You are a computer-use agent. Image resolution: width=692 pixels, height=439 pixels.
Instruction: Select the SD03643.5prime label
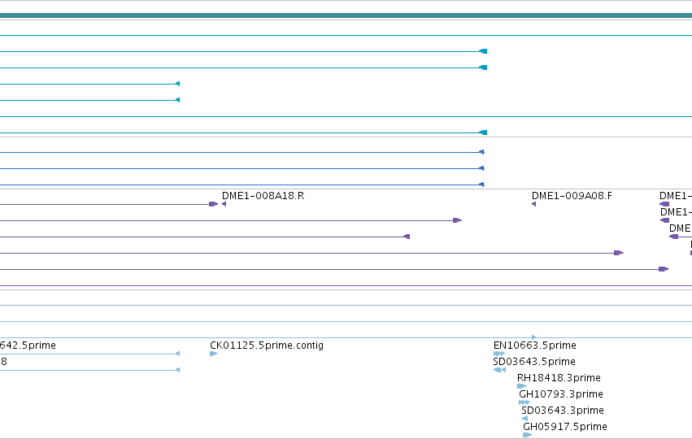(x=534, y=362)
